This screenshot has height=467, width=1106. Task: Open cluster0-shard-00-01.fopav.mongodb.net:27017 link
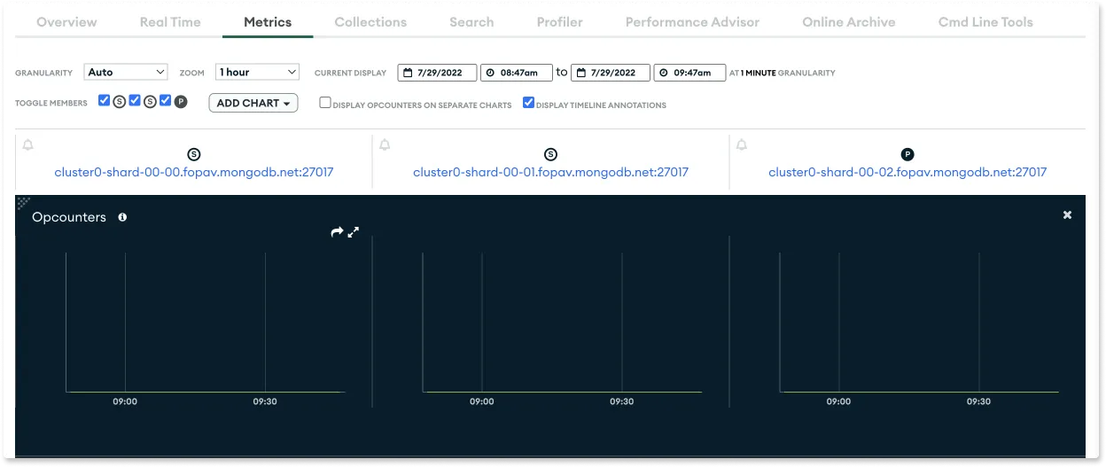(550, 172)
